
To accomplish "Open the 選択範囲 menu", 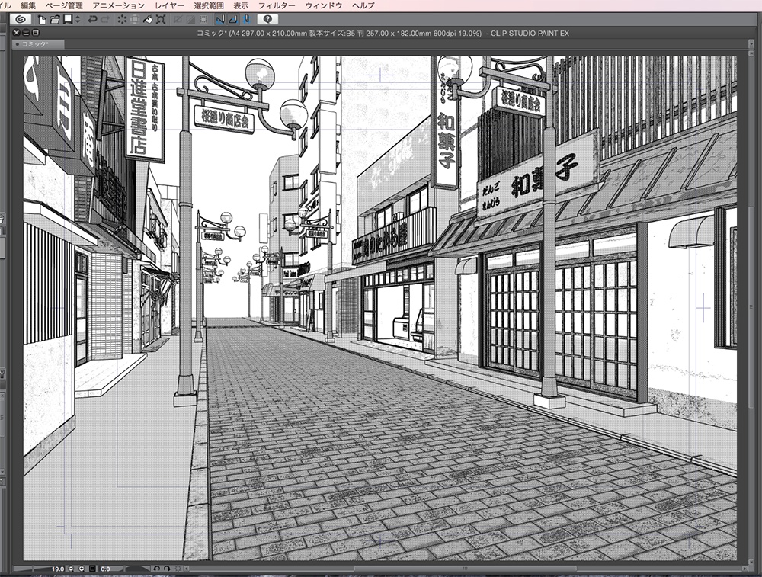I will coord(208,5).
